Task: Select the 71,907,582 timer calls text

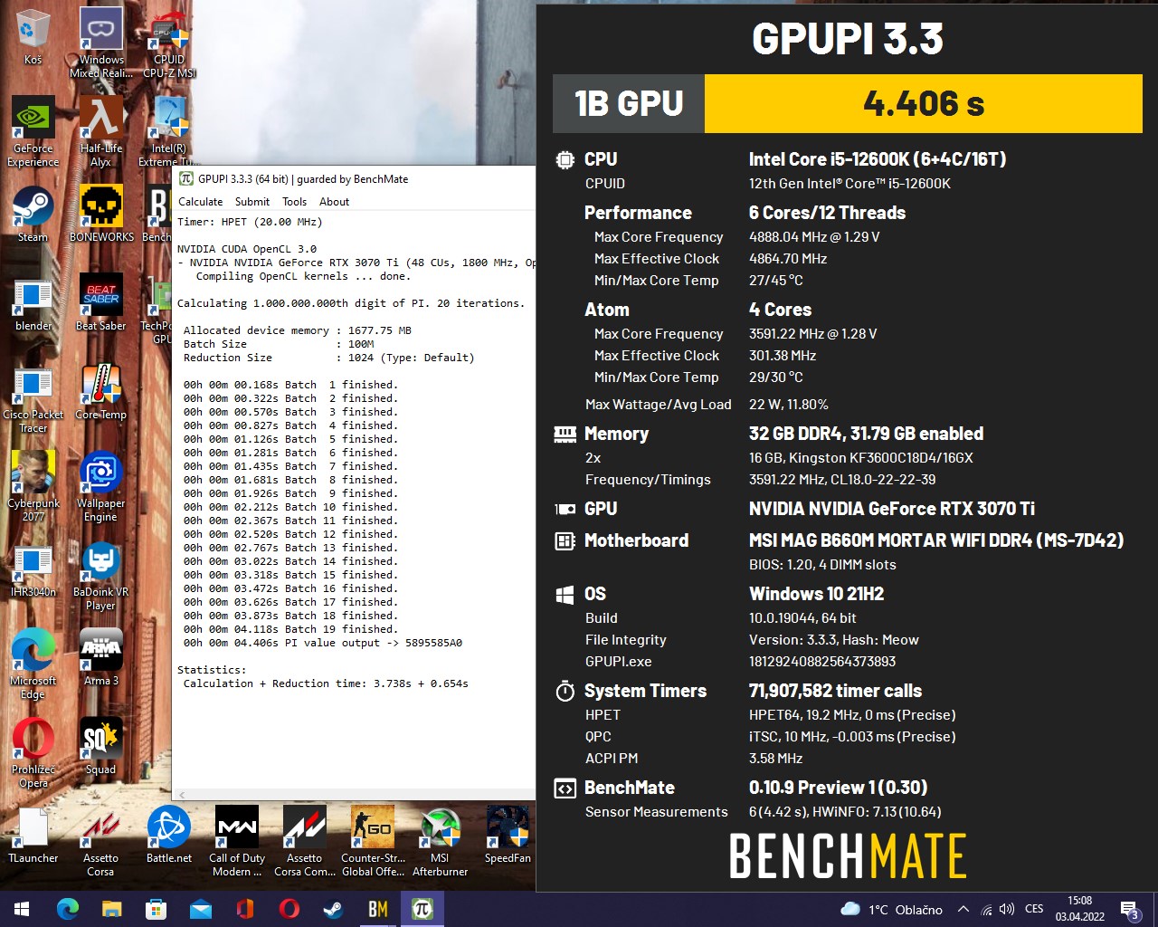Action: point(835,691)
